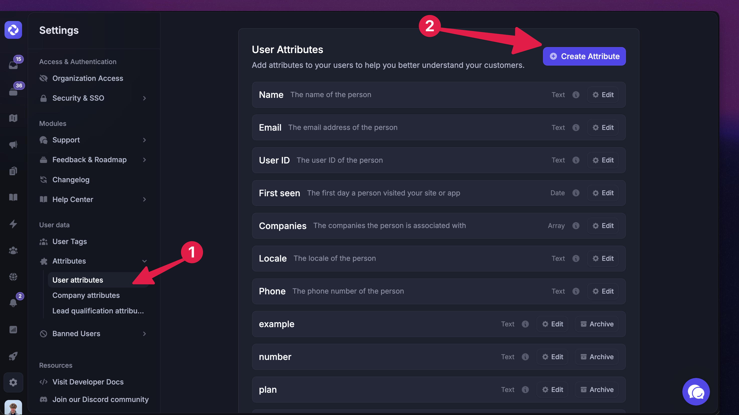Expand the Security & SSO section
Image resolution: width=739 pixels, height=415 pixels.
tap(144, 98)
